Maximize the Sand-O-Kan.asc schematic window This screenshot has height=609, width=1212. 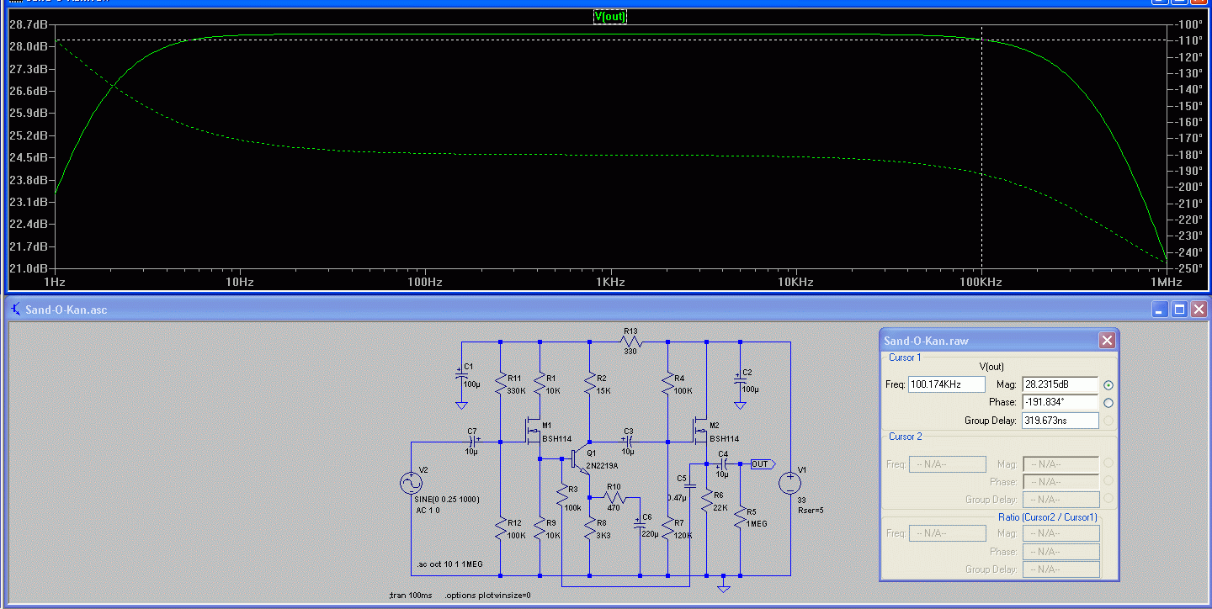point(1180,310)
